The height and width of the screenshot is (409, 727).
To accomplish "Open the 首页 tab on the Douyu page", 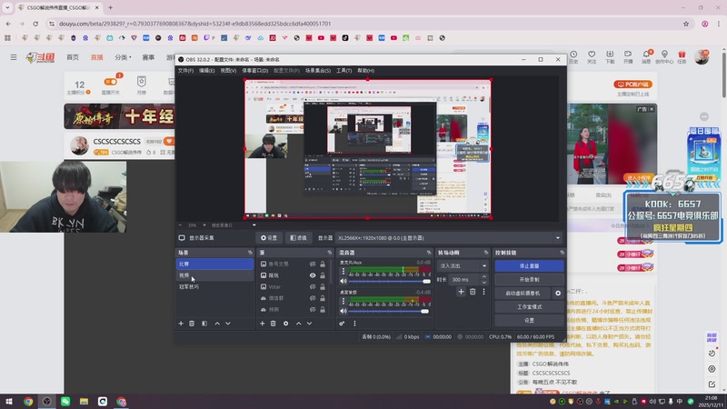I will 73,57.
